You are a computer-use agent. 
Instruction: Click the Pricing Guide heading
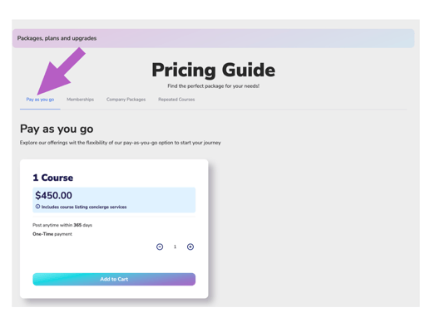pyautogui.click(x=213, y=70)
